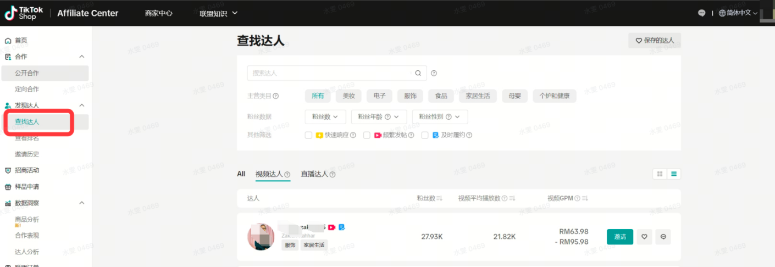Click the 邀请 invite button
The width and height of the screenshot is (775, 267).
[x=620, y=237]
